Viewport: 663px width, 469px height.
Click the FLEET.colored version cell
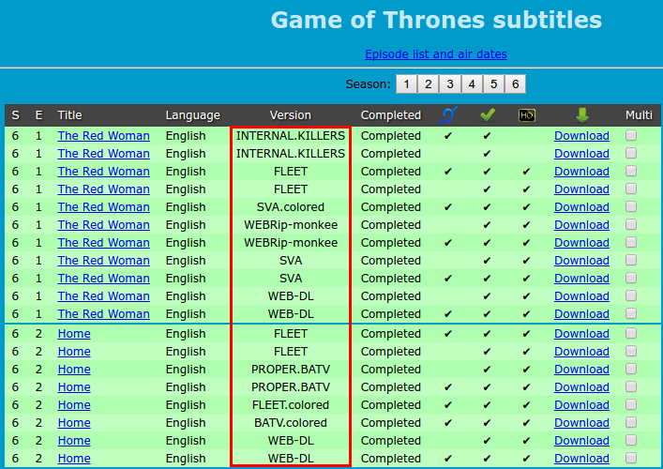(291, 405)
